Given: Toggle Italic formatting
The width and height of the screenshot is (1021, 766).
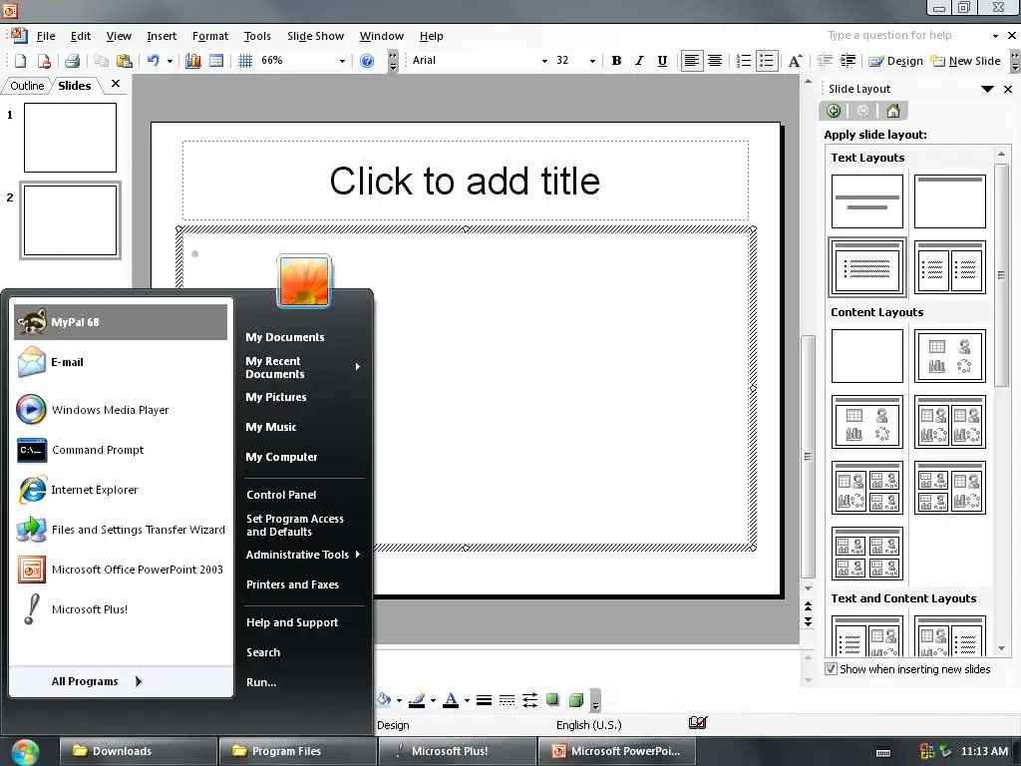Looking at the screenshot, I should click(639, 61).
